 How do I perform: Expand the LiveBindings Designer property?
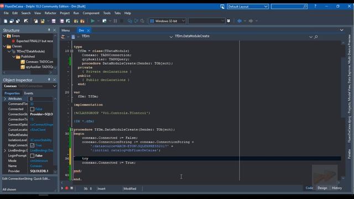(x=5, y=150)
